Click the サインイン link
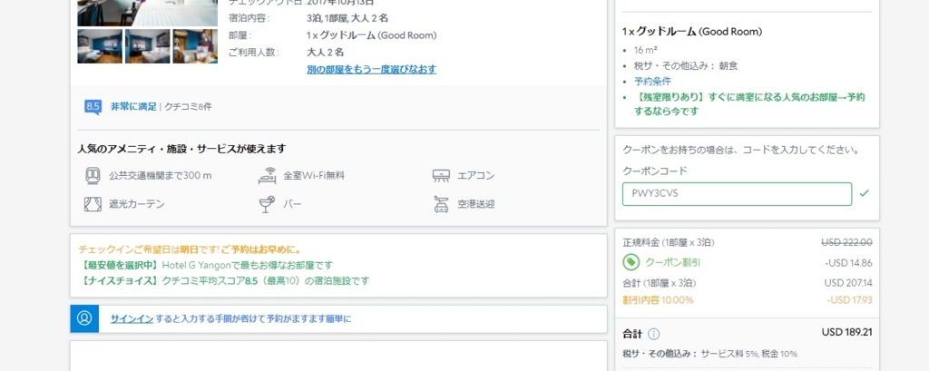This screenshot has width=929, height=371. pyautogui.click(x=132, y=319)
